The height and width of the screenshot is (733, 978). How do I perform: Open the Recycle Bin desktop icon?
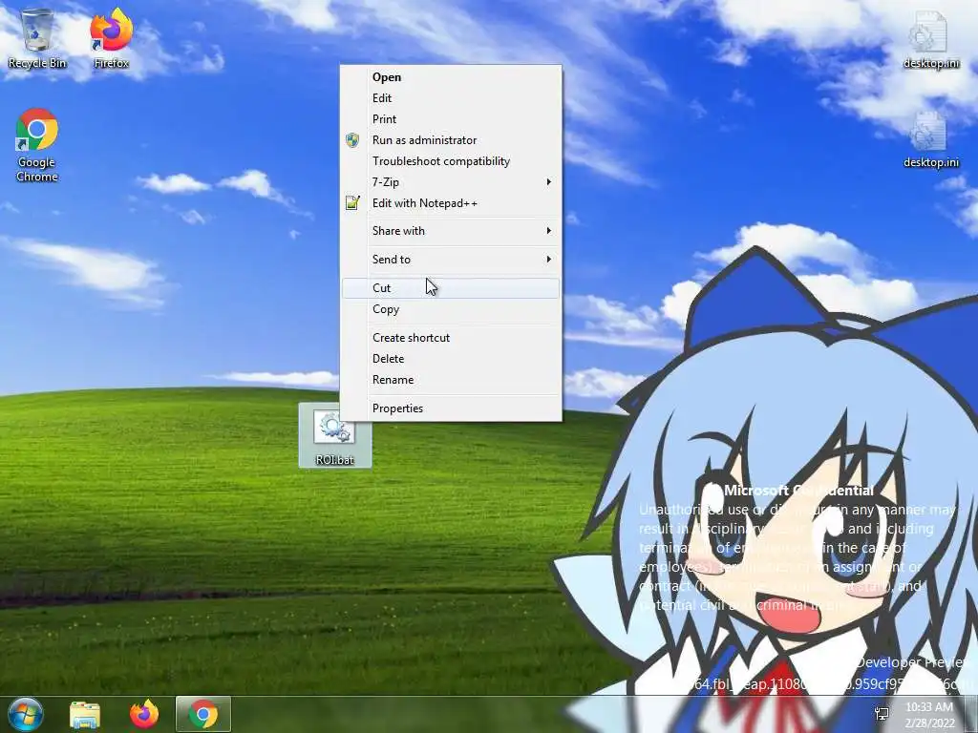pyautogui.click(x=37, y=38)
